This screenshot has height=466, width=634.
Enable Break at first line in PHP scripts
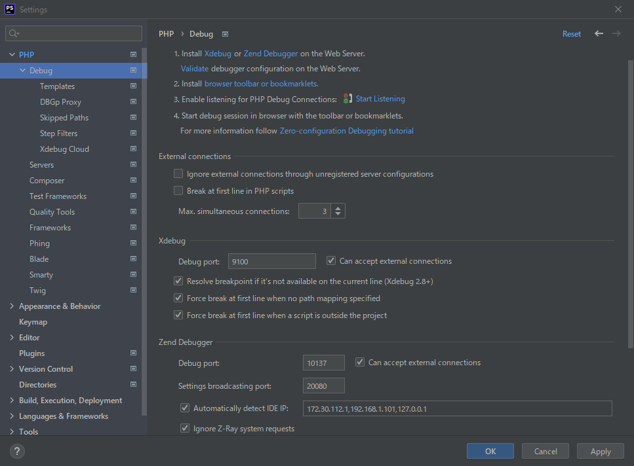[178, 191]
